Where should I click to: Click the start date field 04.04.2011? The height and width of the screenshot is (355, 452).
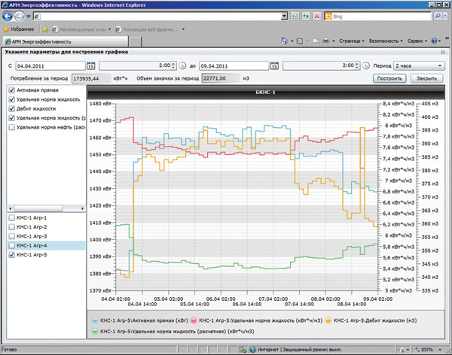coord(50,66)
